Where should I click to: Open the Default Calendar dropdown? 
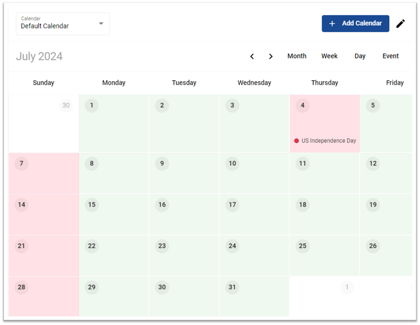(63, 24)
